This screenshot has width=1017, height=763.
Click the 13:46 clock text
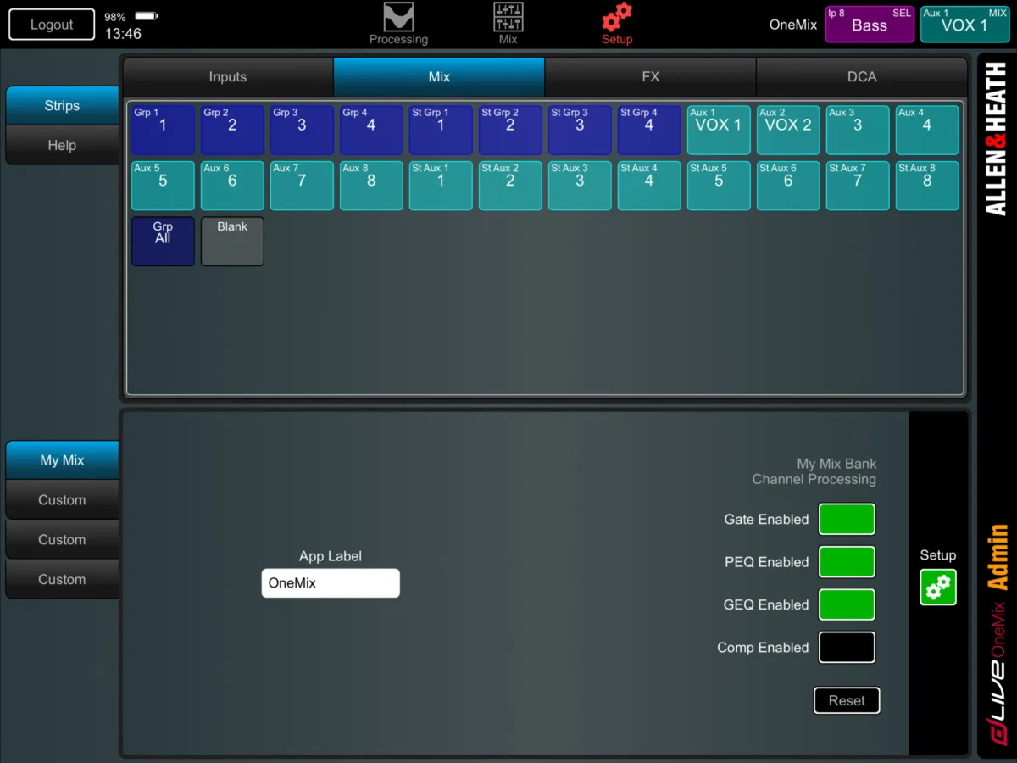coord(123,34)
